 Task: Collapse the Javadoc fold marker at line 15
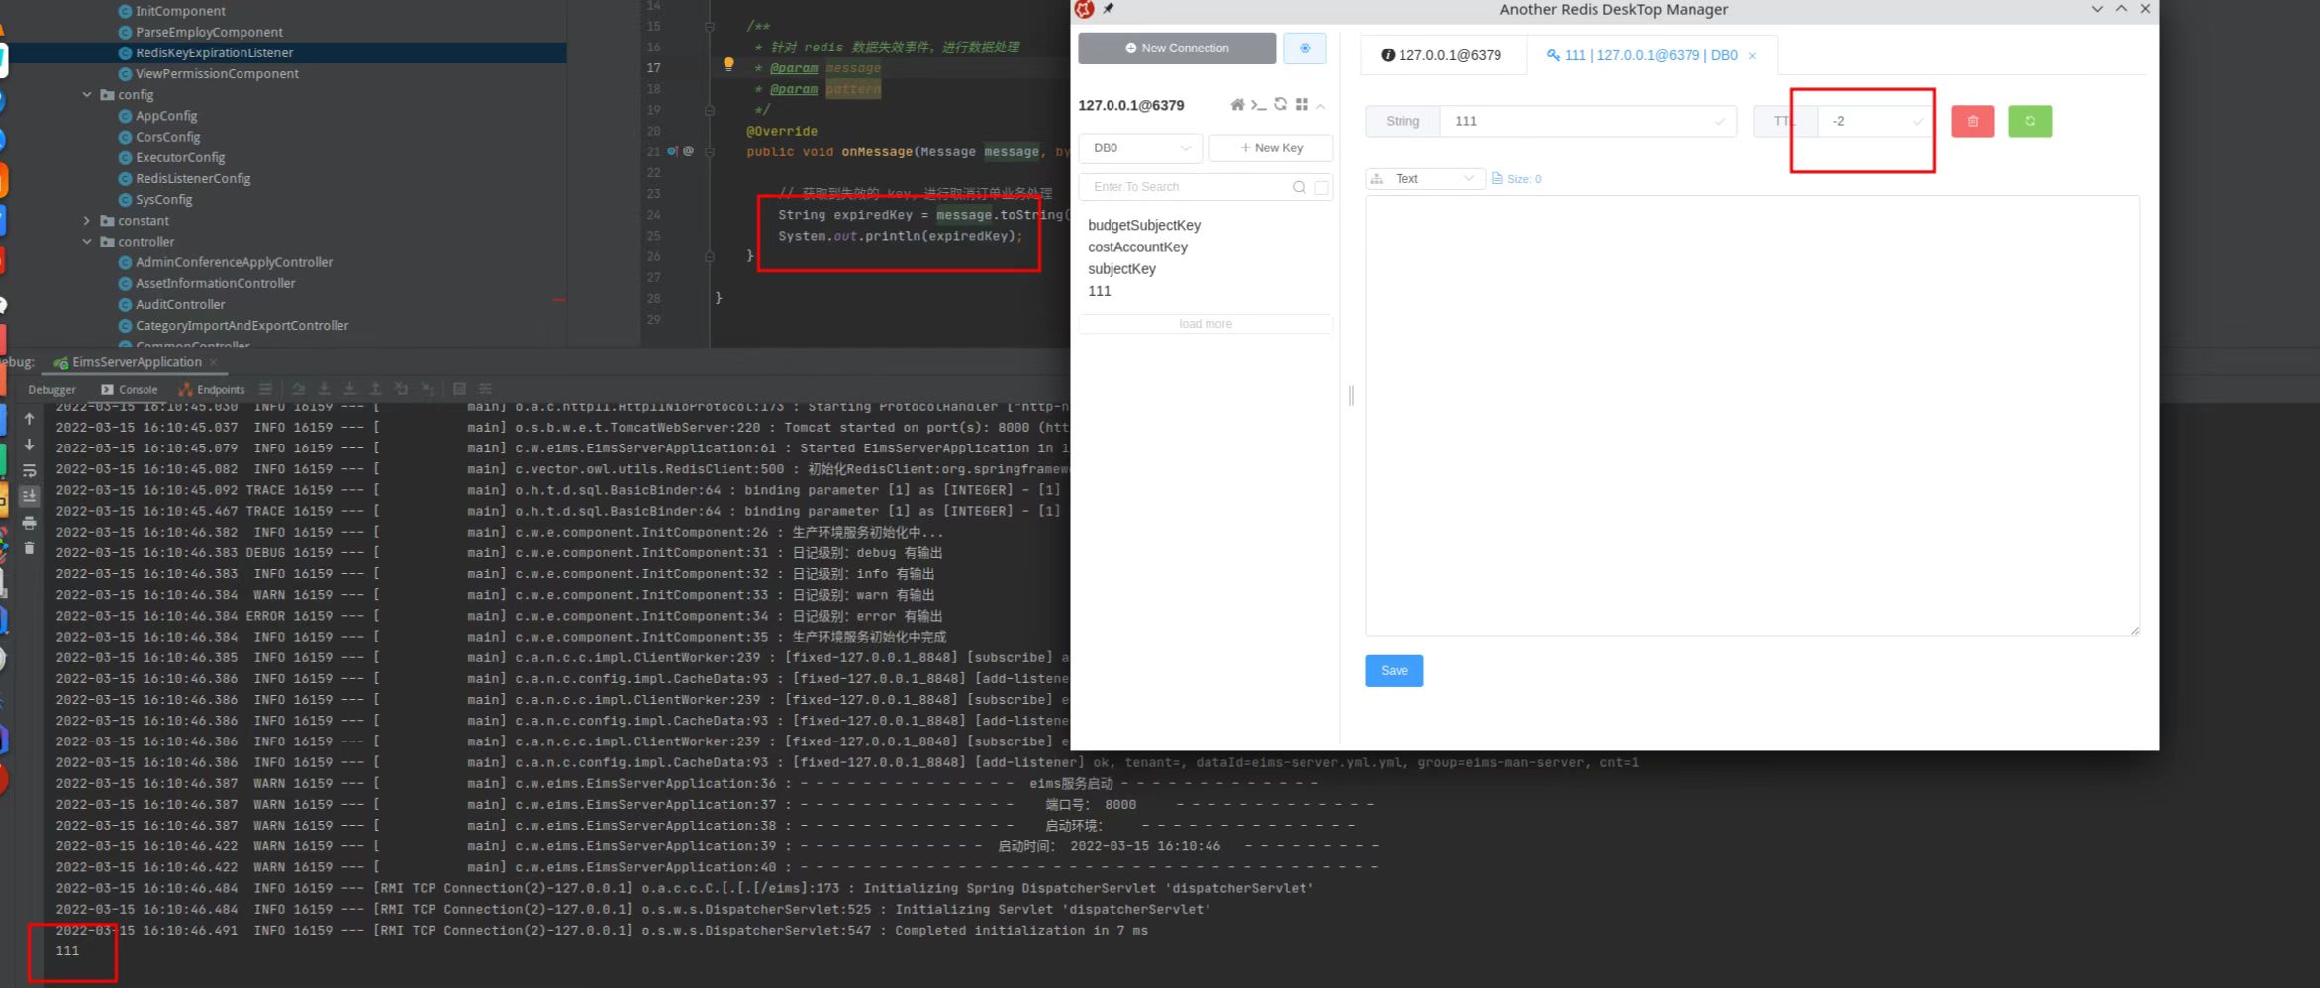(710, 27)
